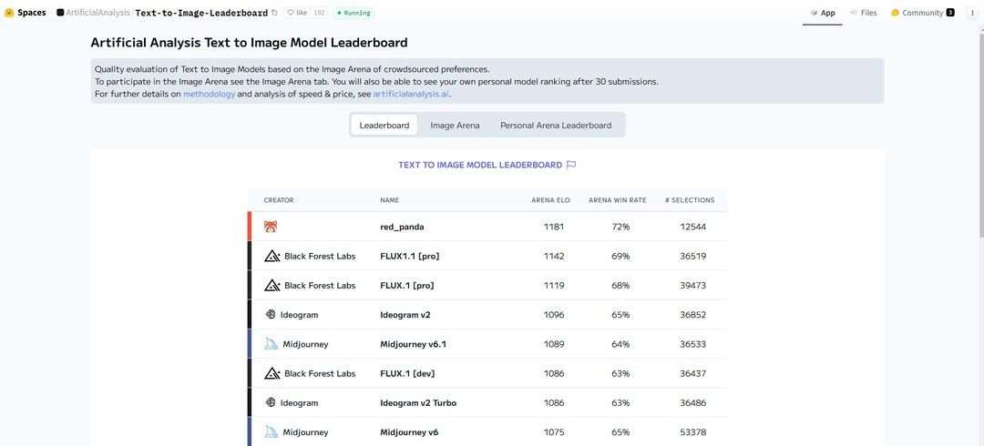
Task: Click the Text-to-Image-Leaderboard space name
Action: tap(200, 13)
